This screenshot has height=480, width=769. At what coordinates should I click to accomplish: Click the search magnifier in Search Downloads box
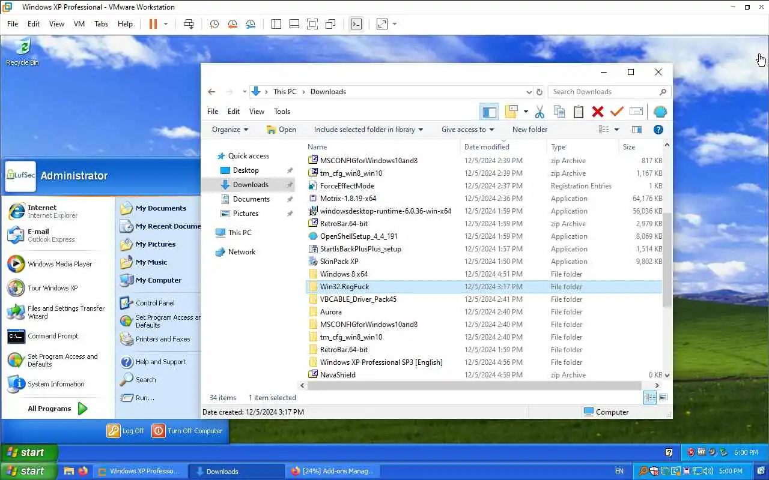coord(663,92)
